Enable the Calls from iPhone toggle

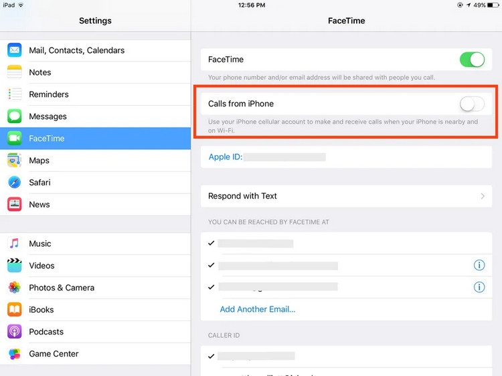pyautogui.click(x=472, y=104)
